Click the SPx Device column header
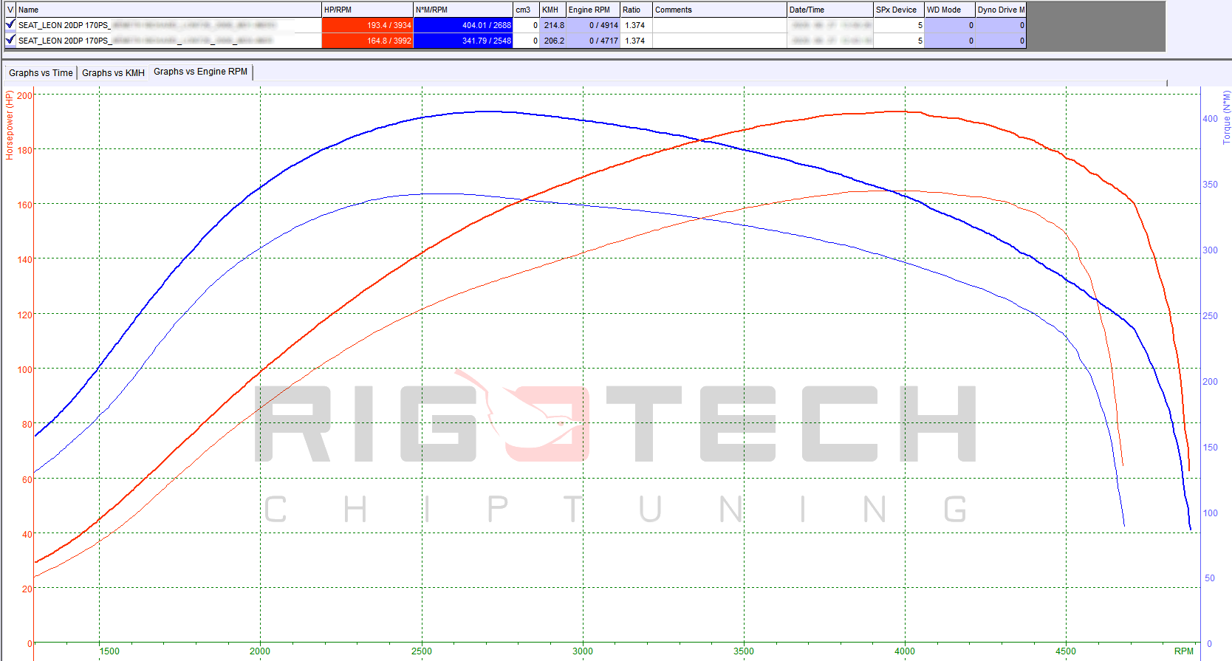This screenshot has width=1232, height=661. (899, 10)
